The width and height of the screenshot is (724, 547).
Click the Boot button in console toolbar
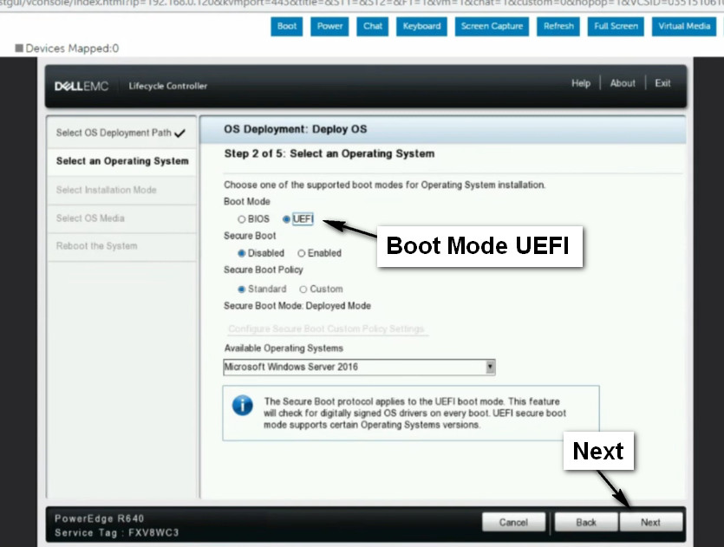(x=287, y=26)
